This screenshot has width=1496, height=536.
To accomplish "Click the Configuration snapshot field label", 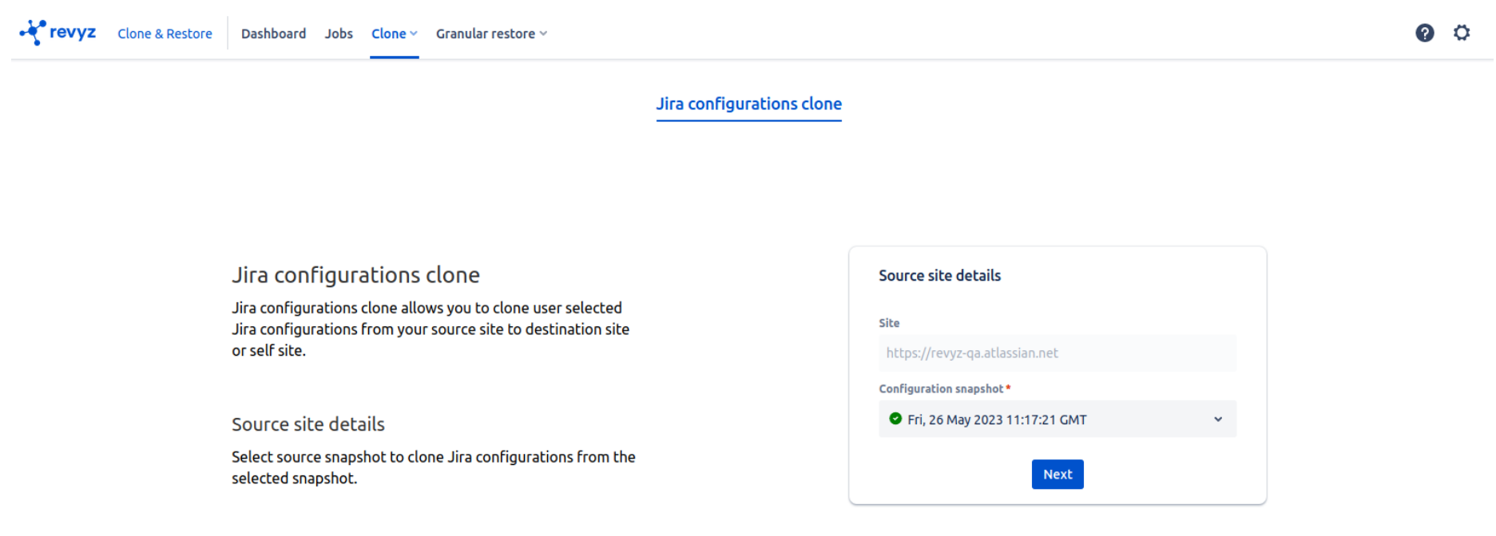I will 941,388.
